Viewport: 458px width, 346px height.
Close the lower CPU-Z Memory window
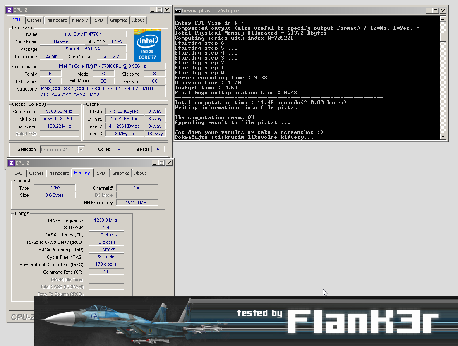(x=169, y=163)
